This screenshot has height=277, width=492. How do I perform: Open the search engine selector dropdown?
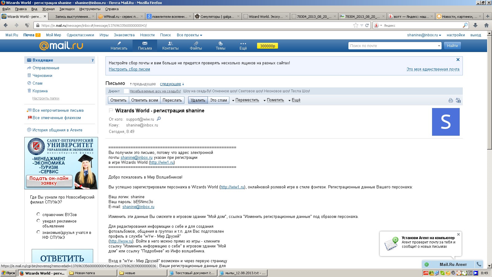378,25
